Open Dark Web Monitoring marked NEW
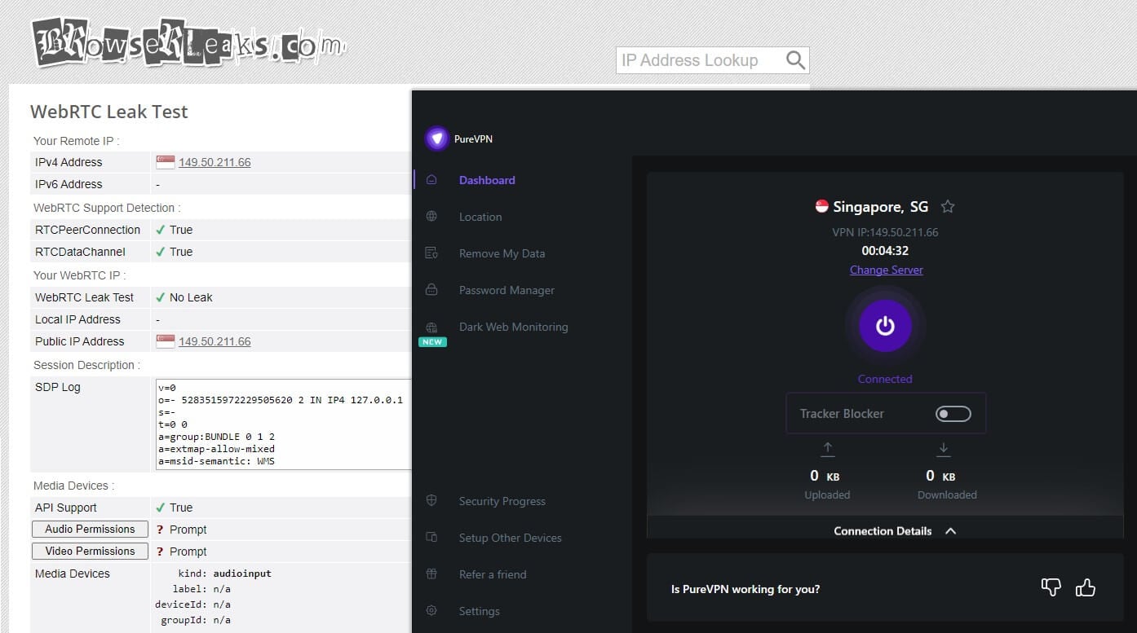Viewport: 1137px width, 633px height. point(513,327)
